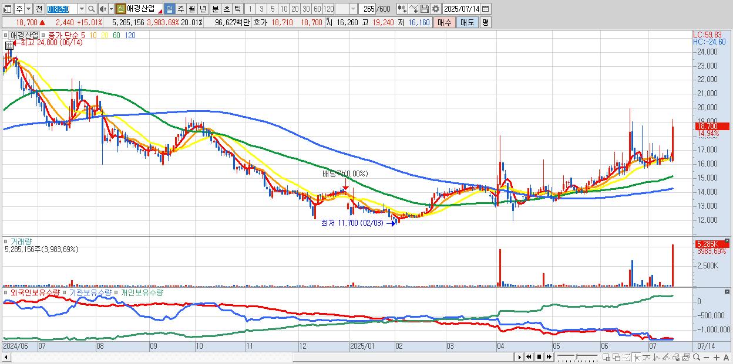This screenshot has height=364, width=733.
Task: Select the 20 interval button
Action: coord(295,9)
